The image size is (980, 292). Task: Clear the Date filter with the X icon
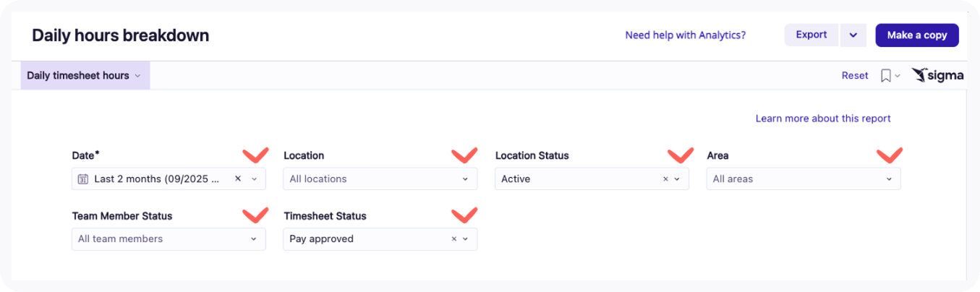pos(238,179)
